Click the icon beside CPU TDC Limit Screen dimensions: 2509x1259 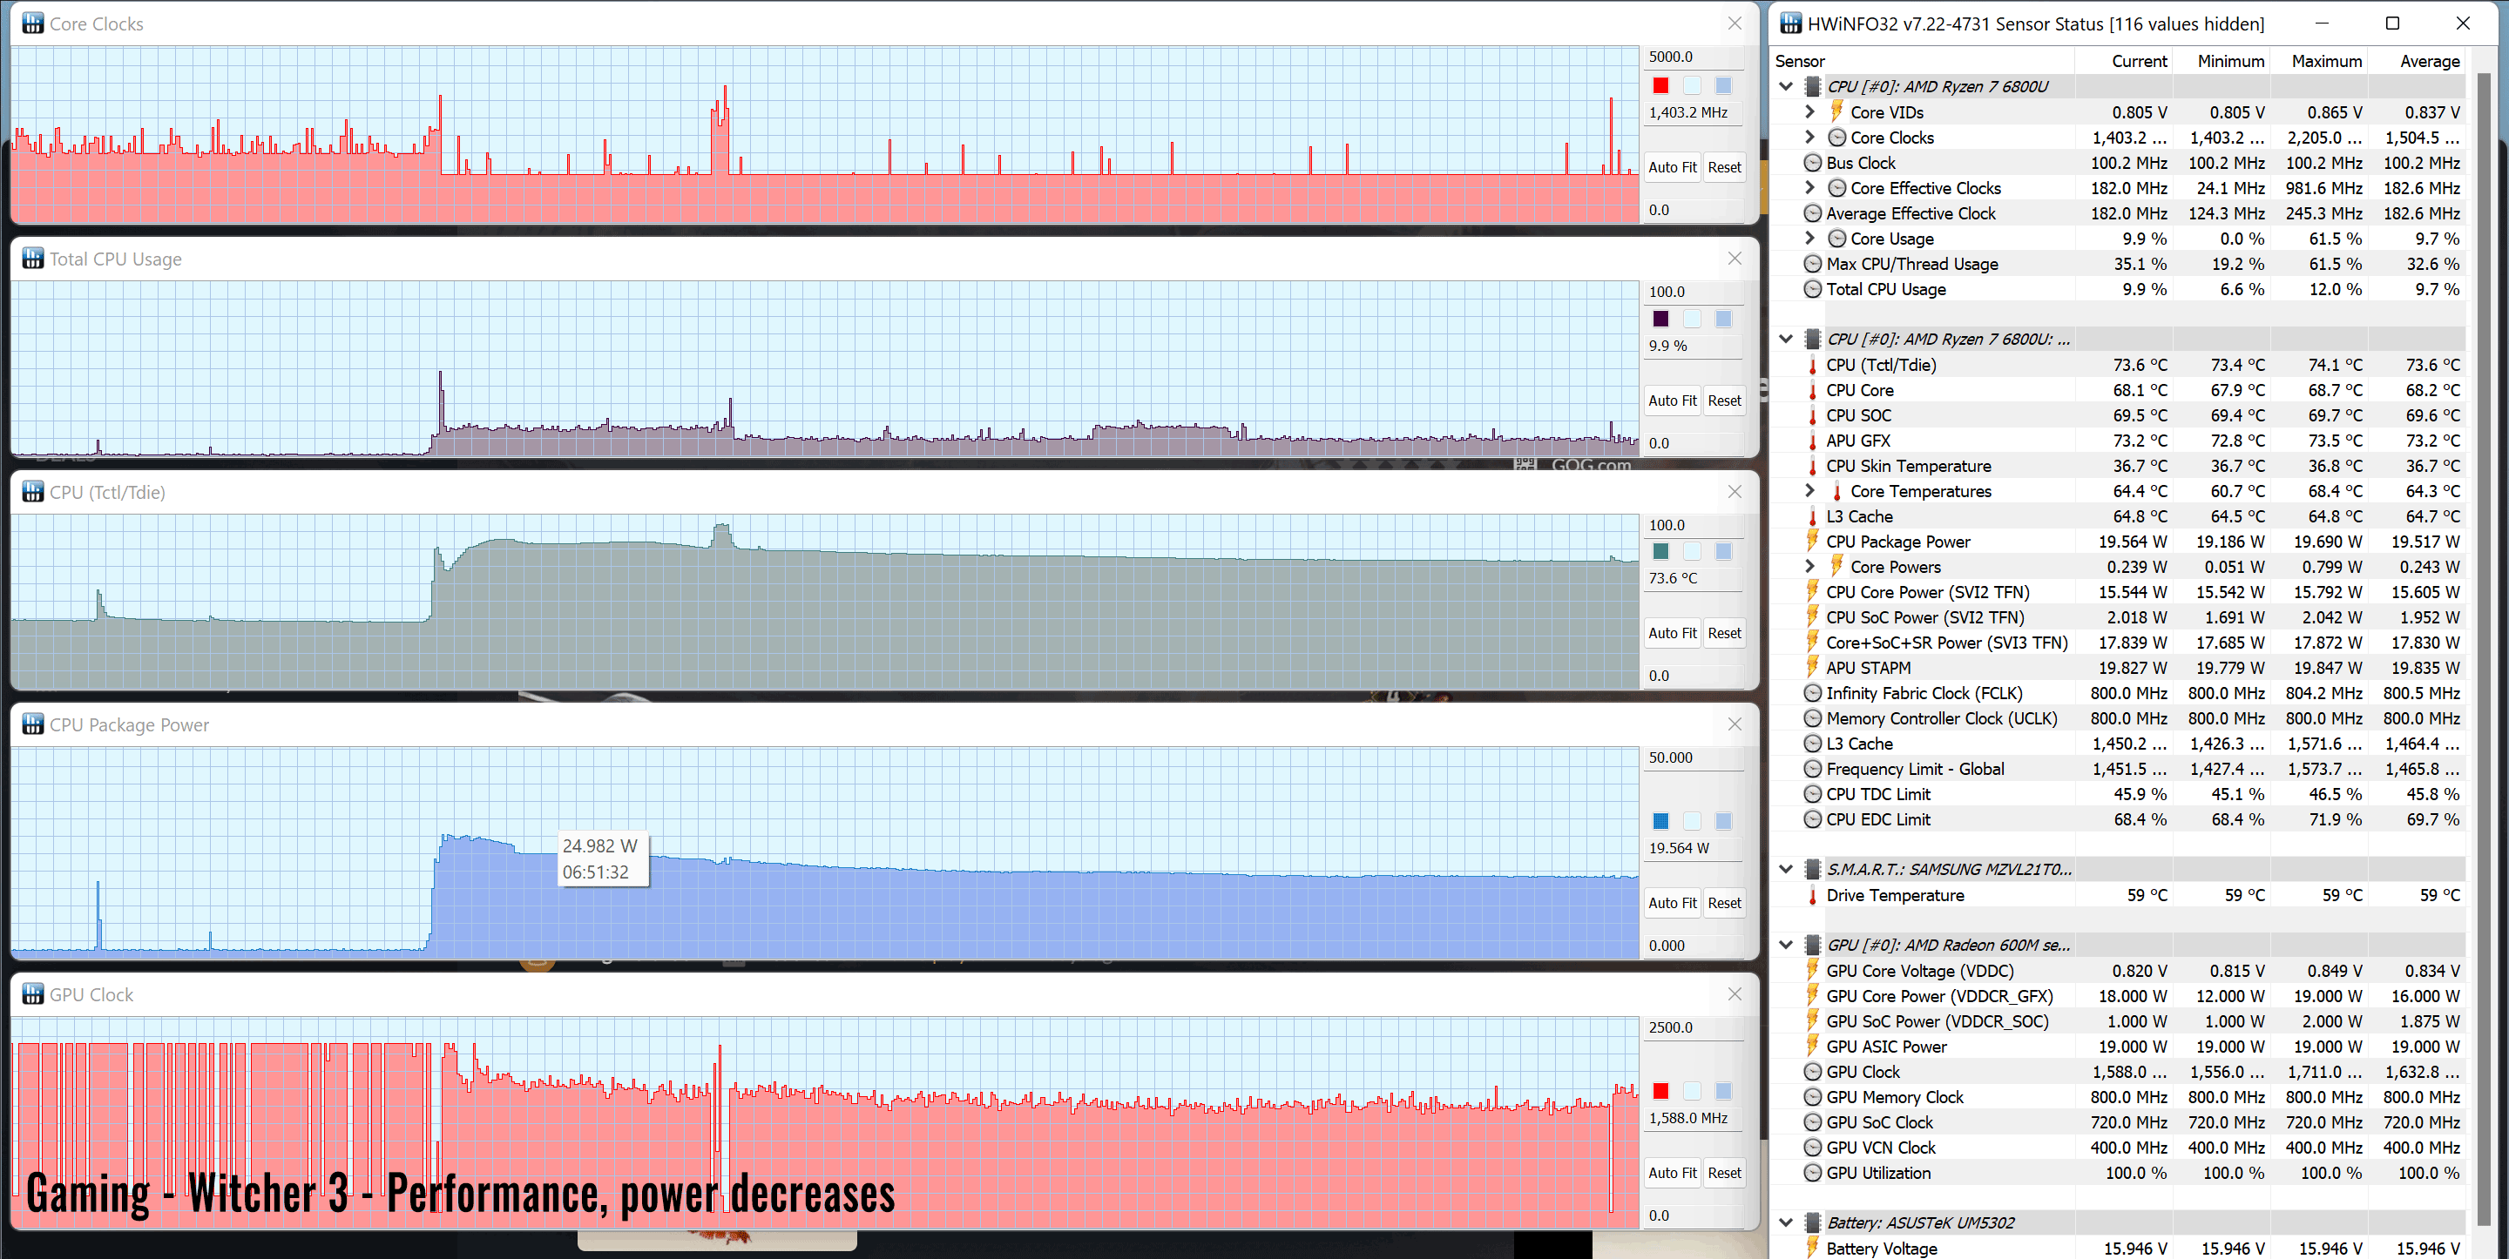pos(1813,795)
